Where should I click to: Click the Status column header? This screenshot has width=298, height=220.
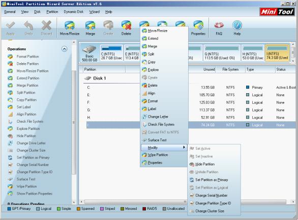click(x=285, y=69)
